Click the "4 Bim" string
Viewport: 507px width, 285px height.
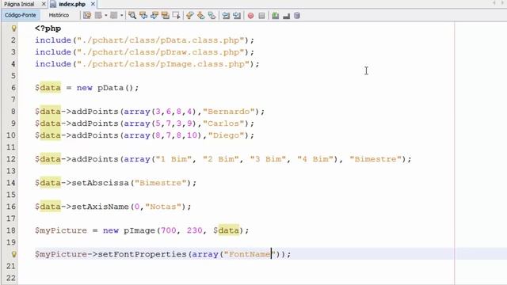pyautogui.click(x=315, y=159)
